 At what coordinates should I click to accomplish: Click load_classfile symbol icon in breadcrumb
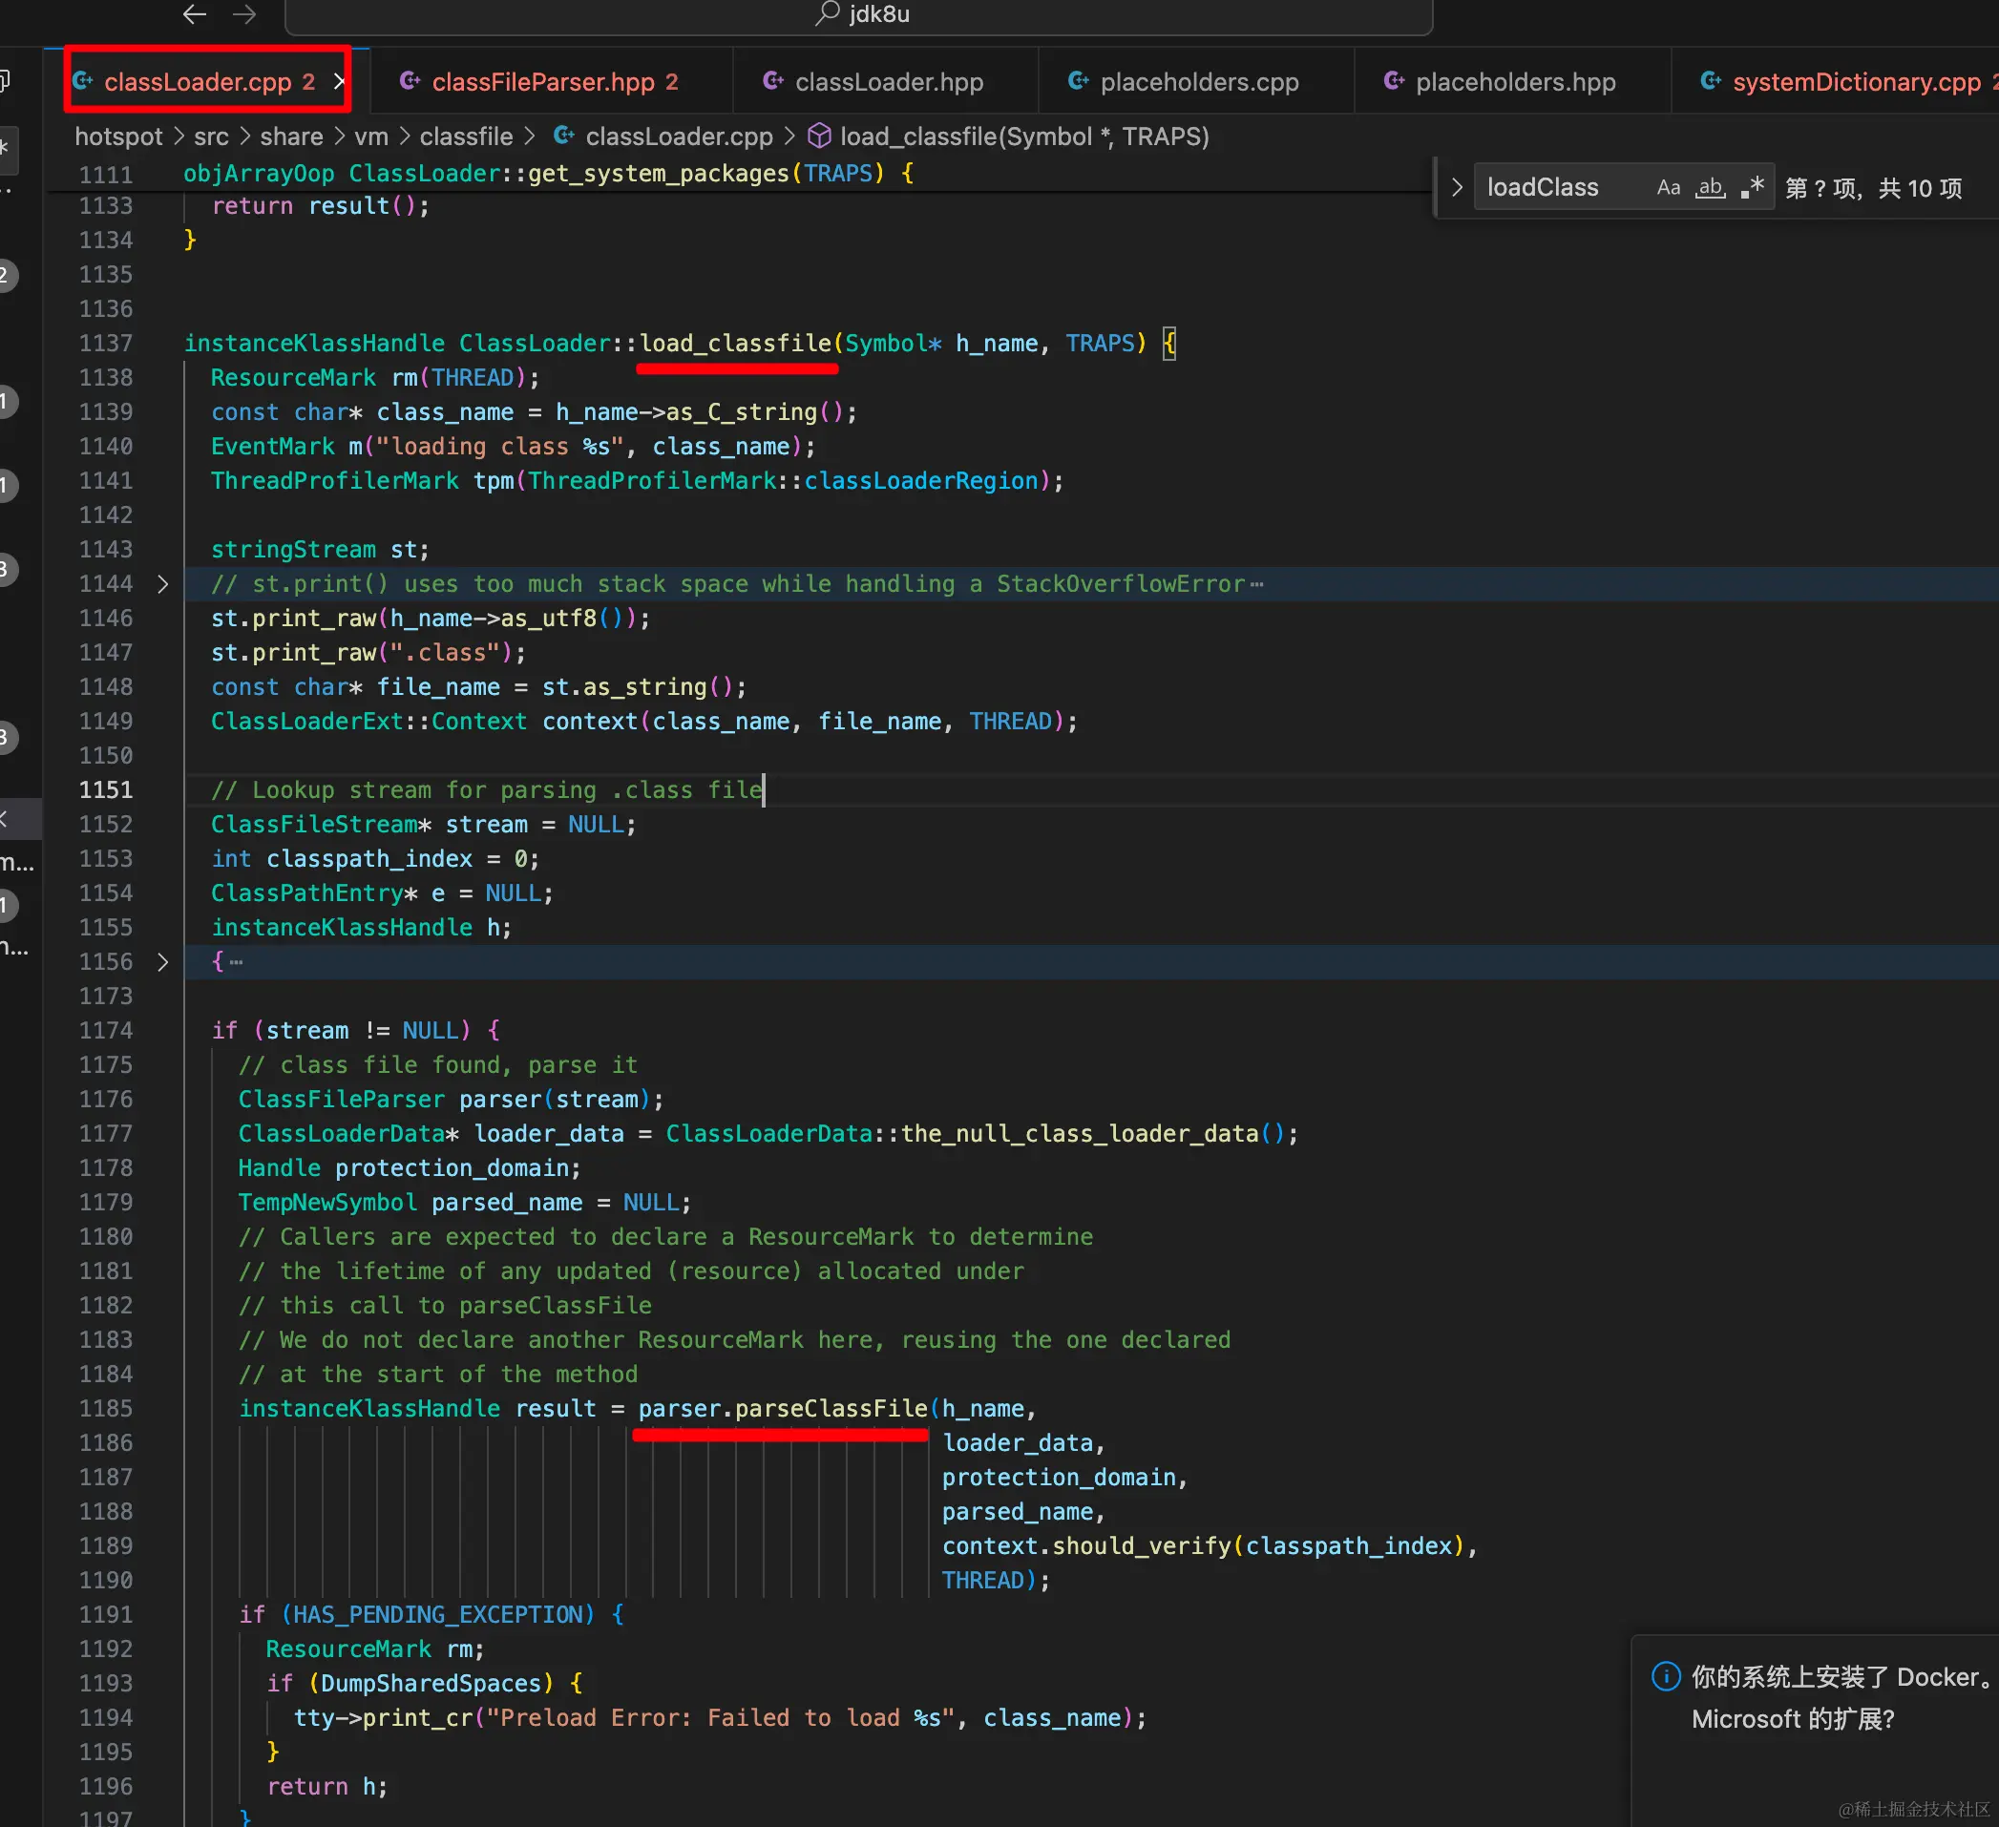pyautogui.click(x=819, y=136)
